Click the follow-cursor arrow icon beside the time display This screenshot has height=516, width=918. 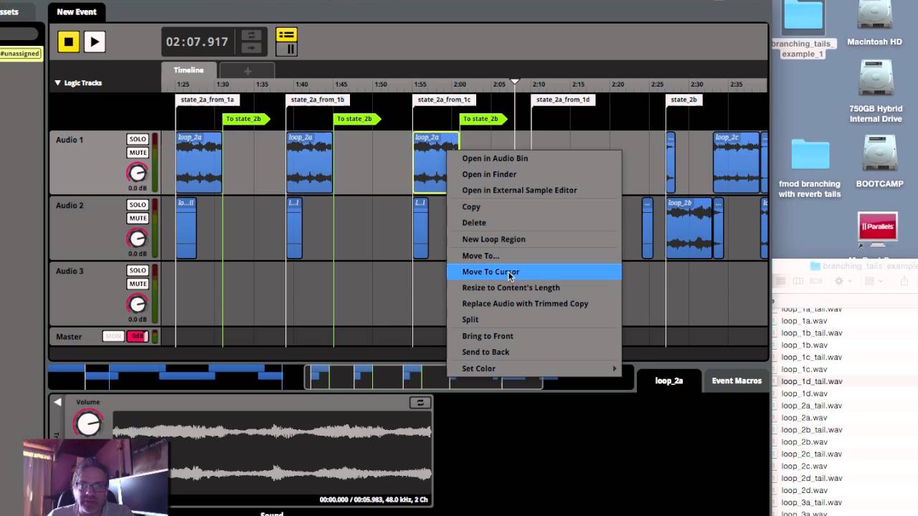[251, 48]
